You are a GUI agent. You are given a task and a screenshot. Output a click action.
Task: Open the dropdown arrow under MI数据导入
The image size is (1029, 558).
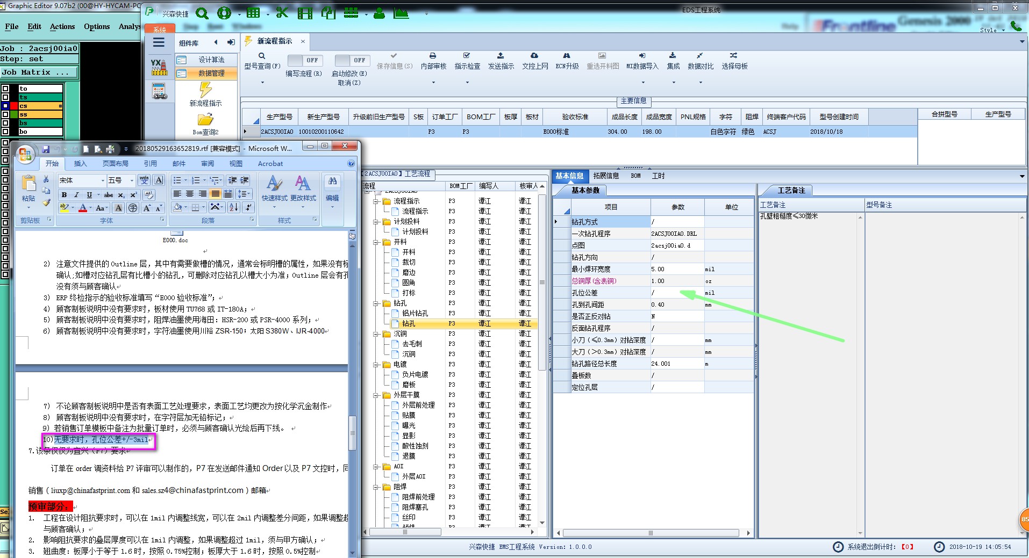643,83
